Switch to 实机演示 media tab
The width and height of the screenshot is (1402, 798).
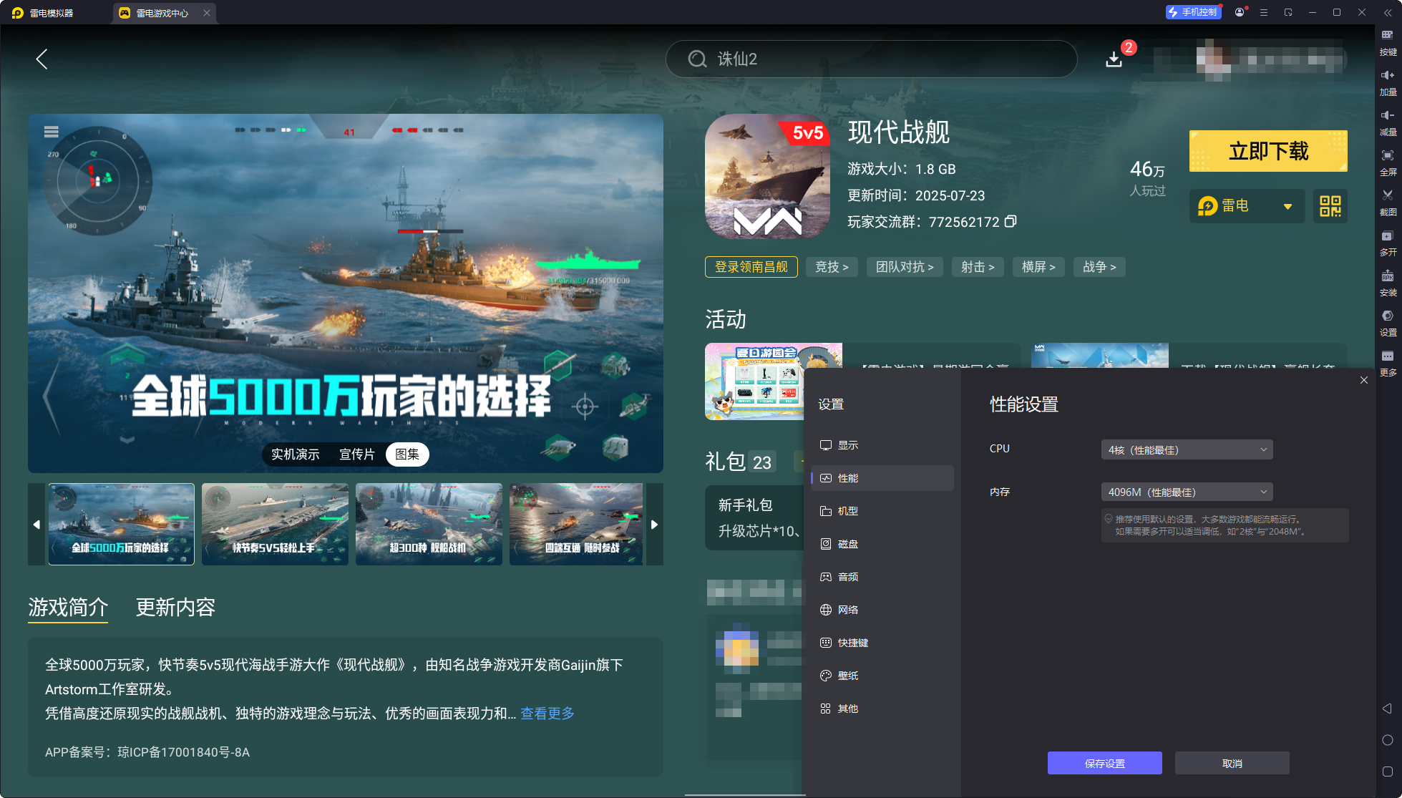(295, 454)
